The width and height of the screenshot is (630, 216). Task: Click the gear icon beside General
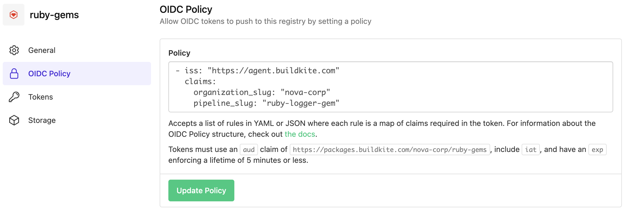pos(14,50)
